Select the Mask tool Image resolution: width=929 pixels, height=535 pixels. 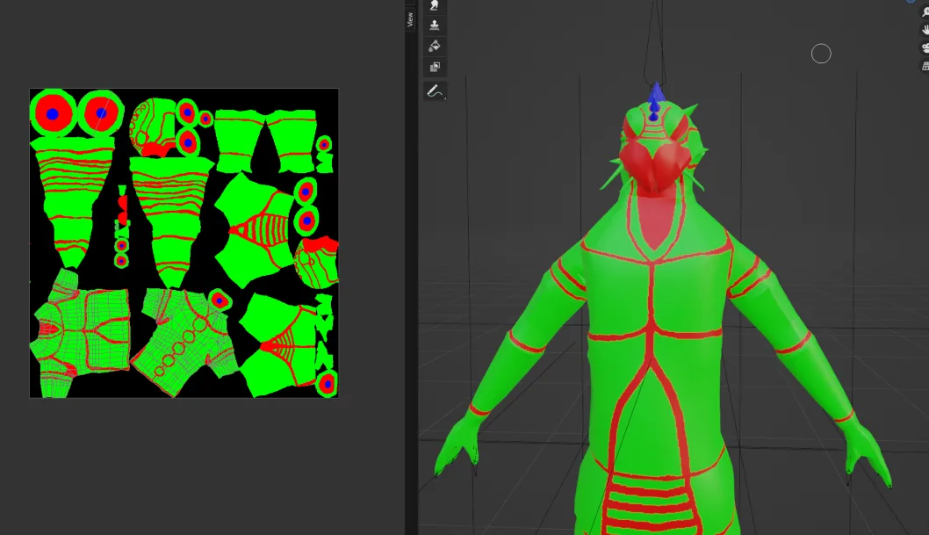(x=435, y=67)
